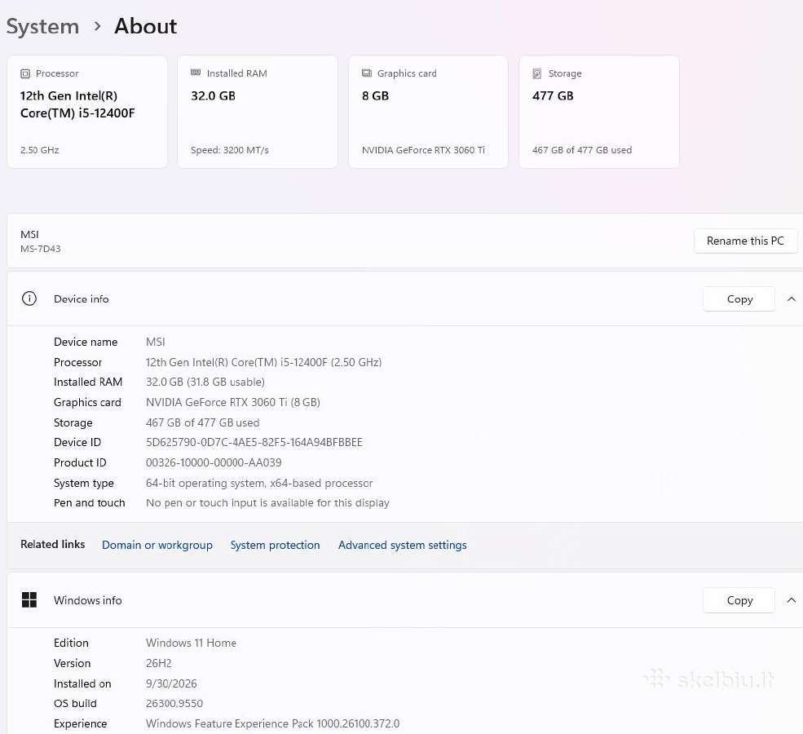Select the Device ID value 5D625790-0D7C-4AE5-82F5-164A94BFBBEE
This screenshot has height=734, width=803.
click(254, 443)
